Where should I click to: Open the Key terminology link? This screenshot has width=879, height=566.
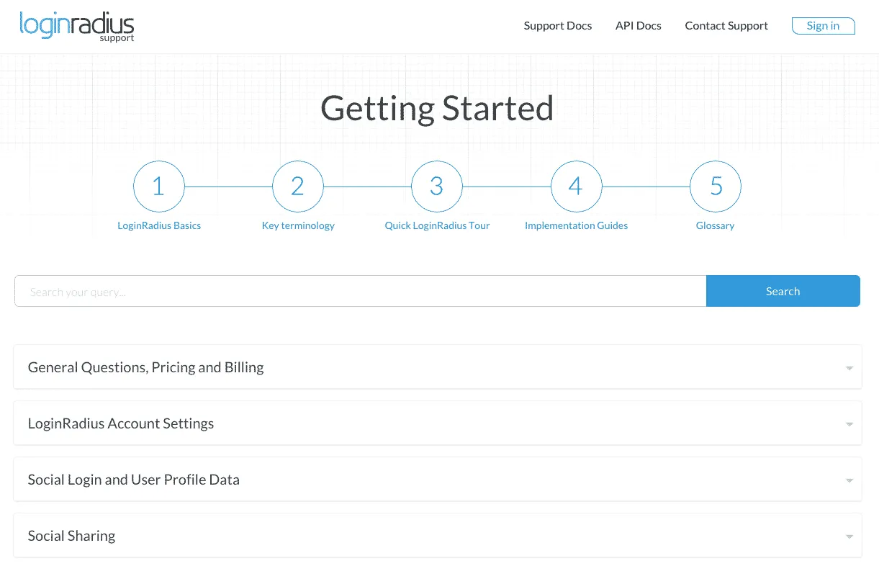pyautogui.click(x=298, y=225)
